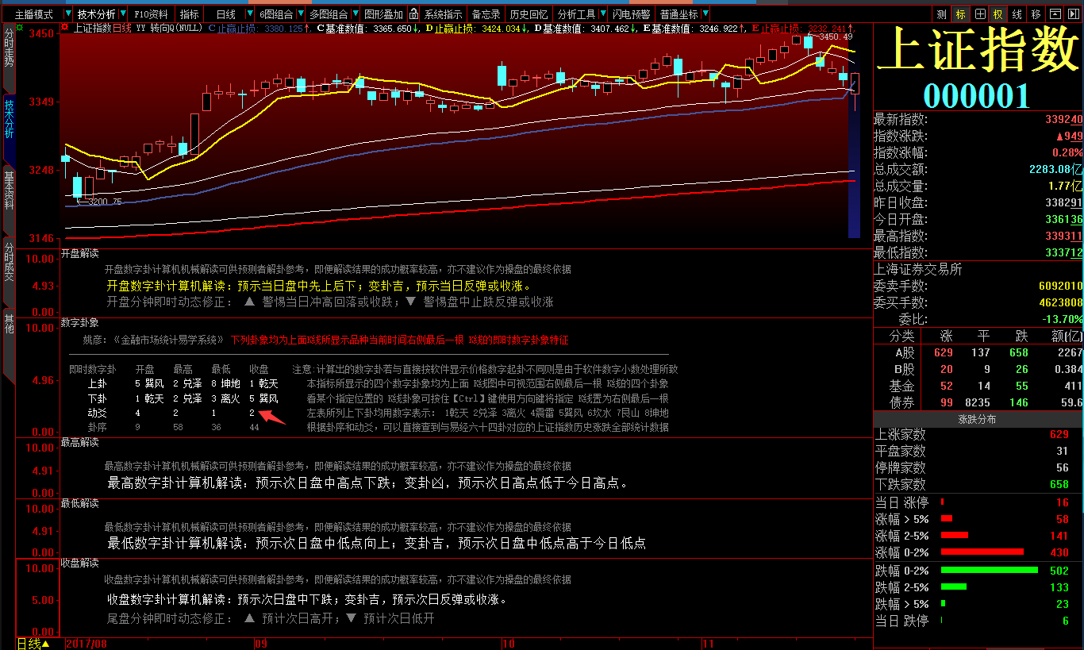1084x650 pixels.
Task: Click the red bar for 涨幅 0-2%
Action: pos(982,552)
